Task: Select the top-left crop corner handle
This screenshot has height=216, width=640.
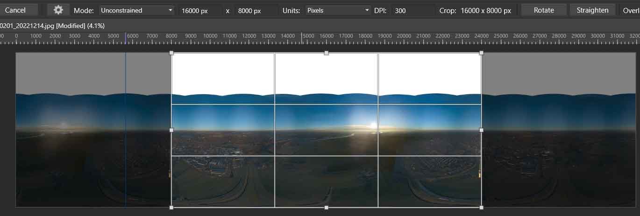Action: tap(171, 53)
